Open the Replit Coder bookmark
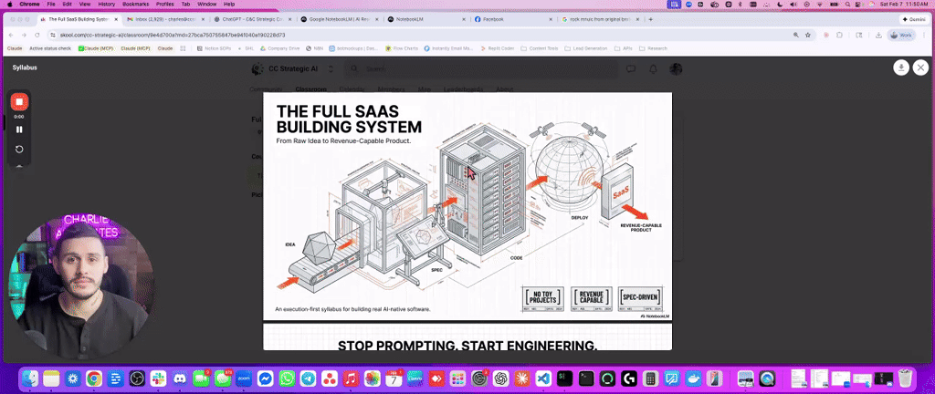Image resolution: width=935 pixels, height=394 pixels. pos(496,48)
